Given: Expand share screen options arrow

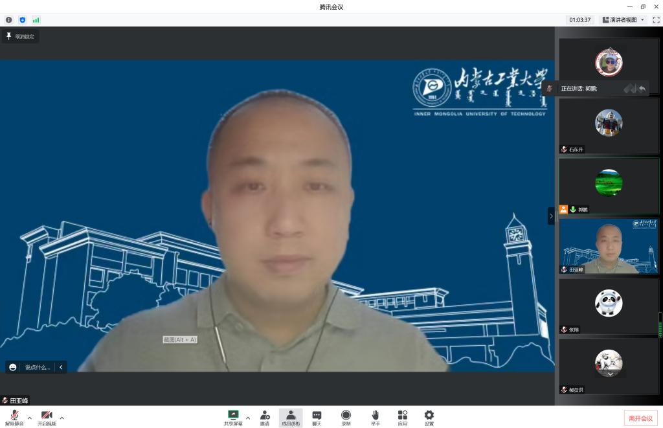Looking at the screenshot, I should point(248,418).
